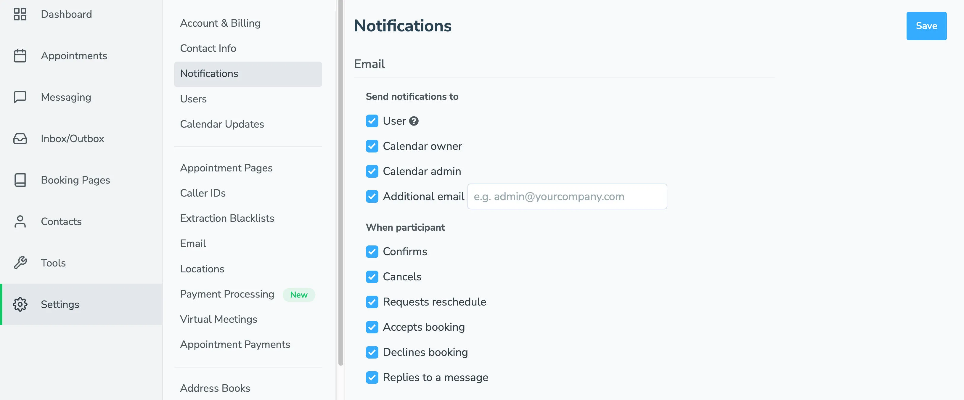Click inside the additional email field
The image size is (964, 400).
(x=567, y=196)
